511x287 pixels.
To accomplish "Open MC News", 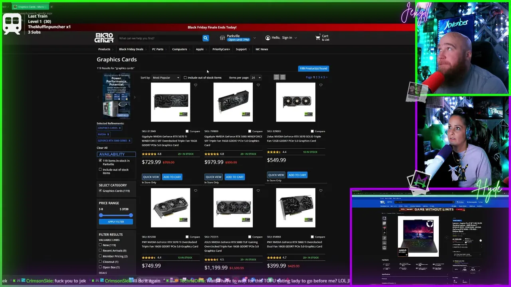I will point(262,49).
